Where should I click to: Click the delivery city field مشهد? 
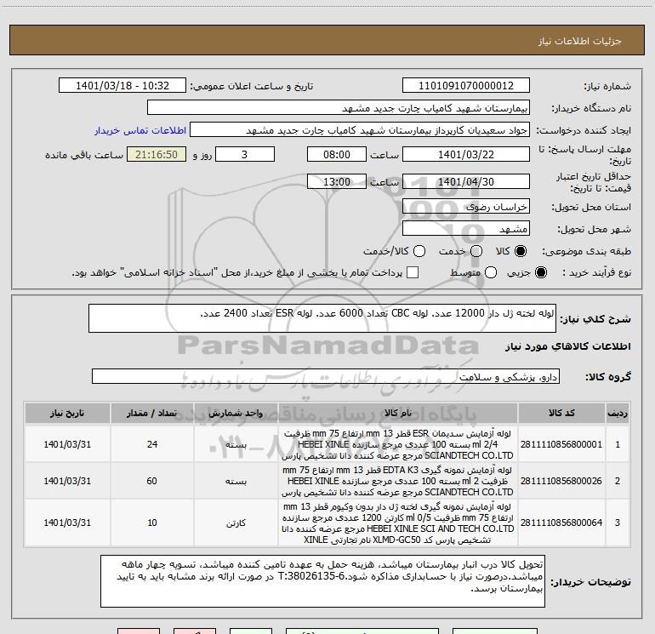pos(466,229)
